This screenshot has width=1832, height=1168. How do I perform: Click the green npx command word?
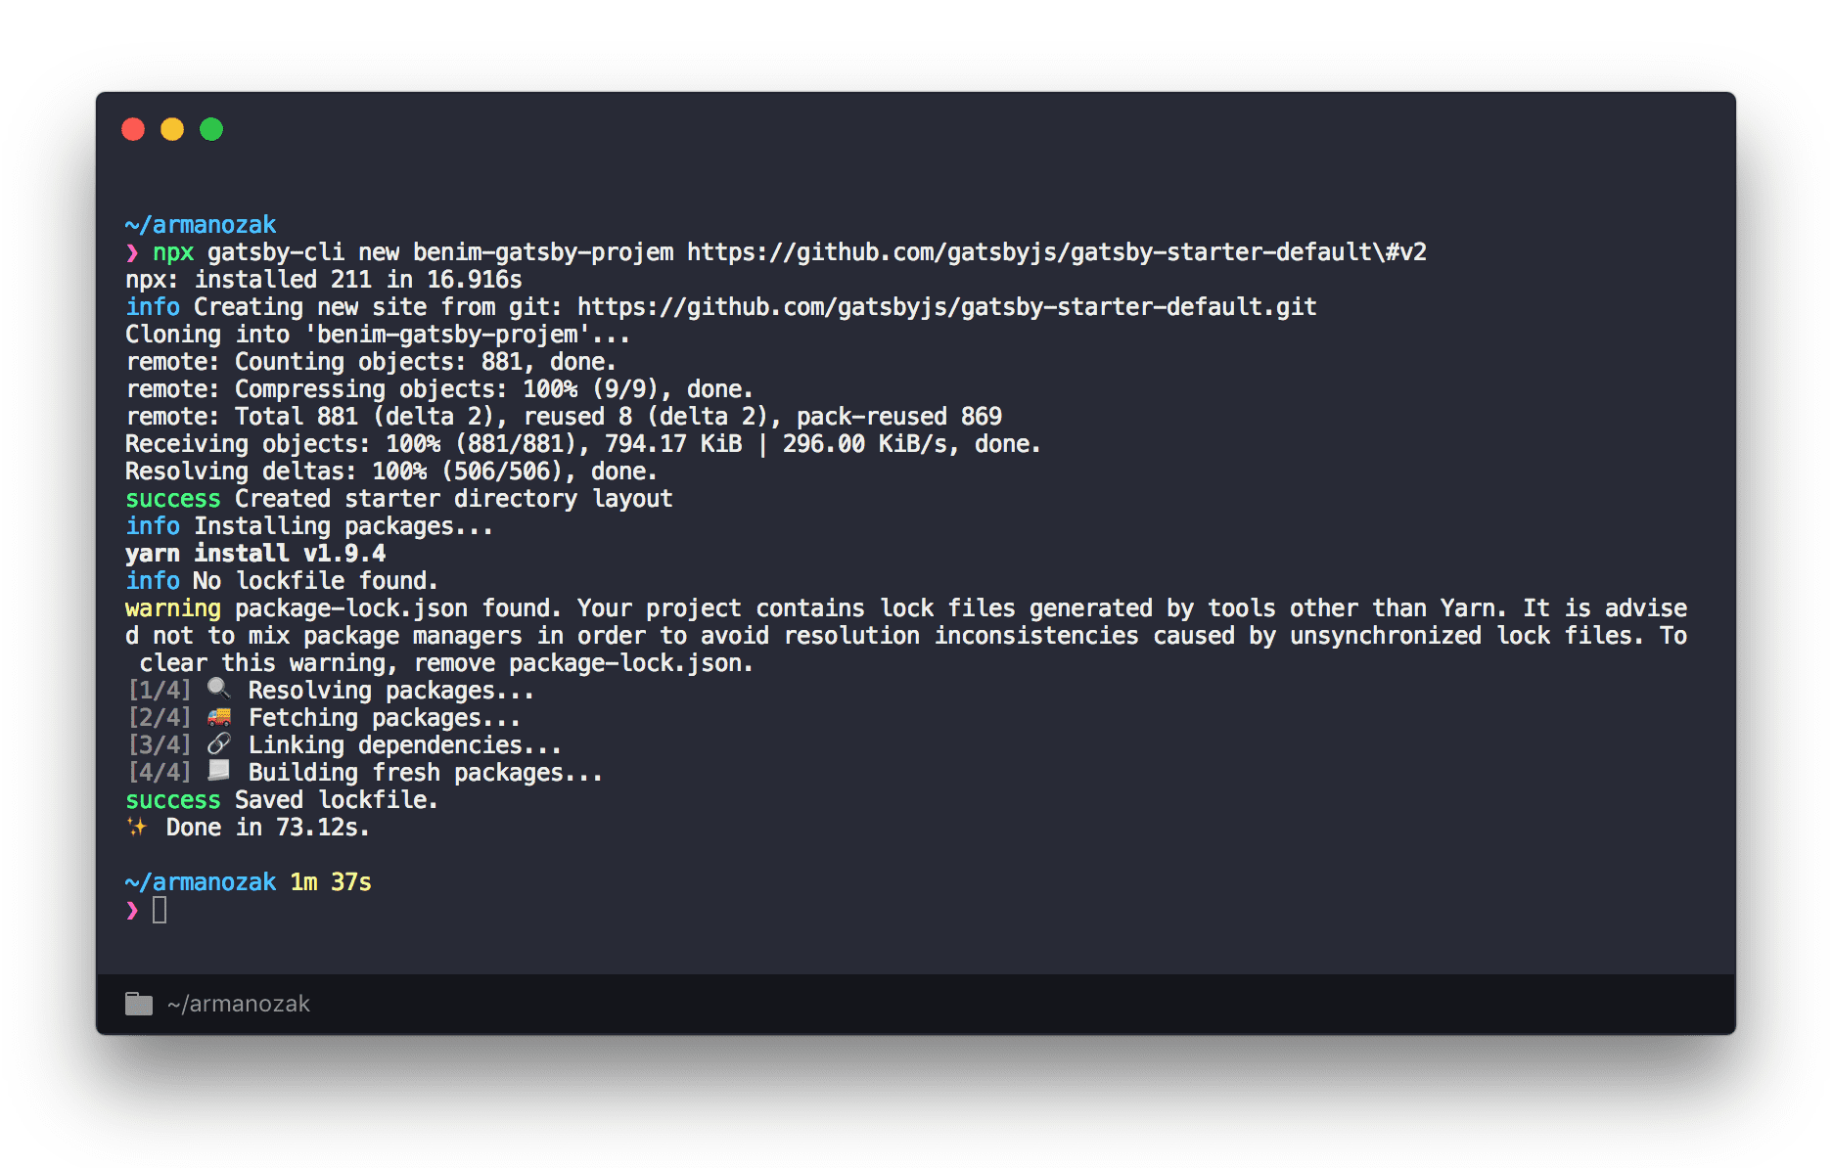173,252
